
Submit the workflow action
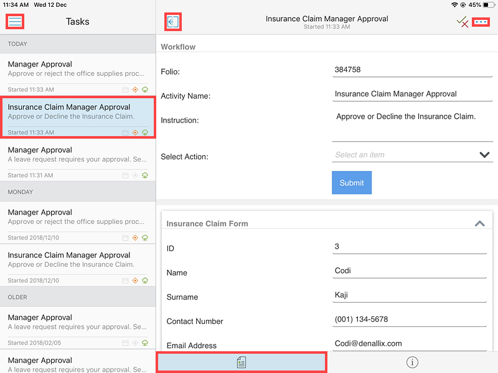(352, 183)
